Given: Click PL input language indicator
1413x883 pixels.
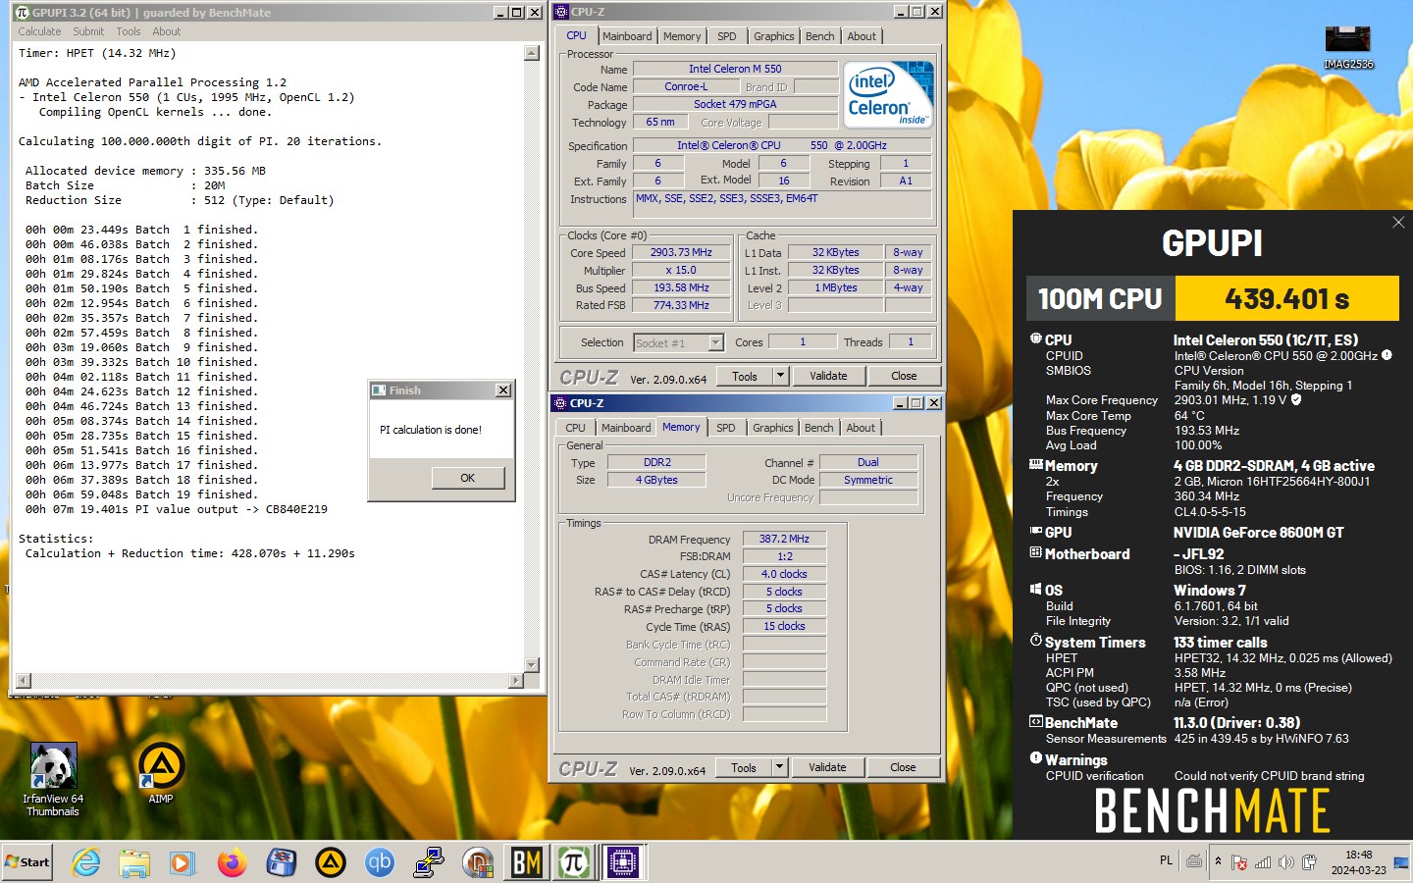Looking at the screenshot, I should (1166, 861).
